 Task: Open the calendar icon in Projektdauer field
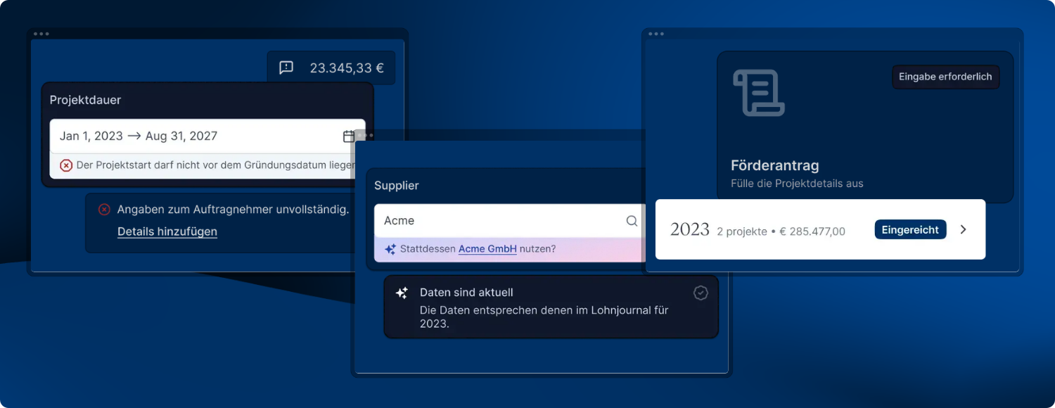pyautogui.click(x=349, y=136)
